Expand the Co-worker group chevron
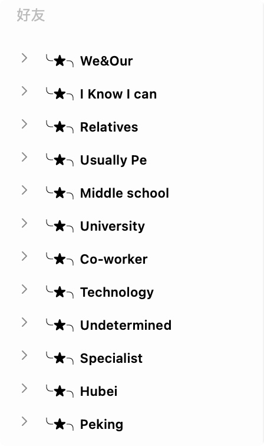Viewport: 264px width, 446px height. tap(24, 256)
